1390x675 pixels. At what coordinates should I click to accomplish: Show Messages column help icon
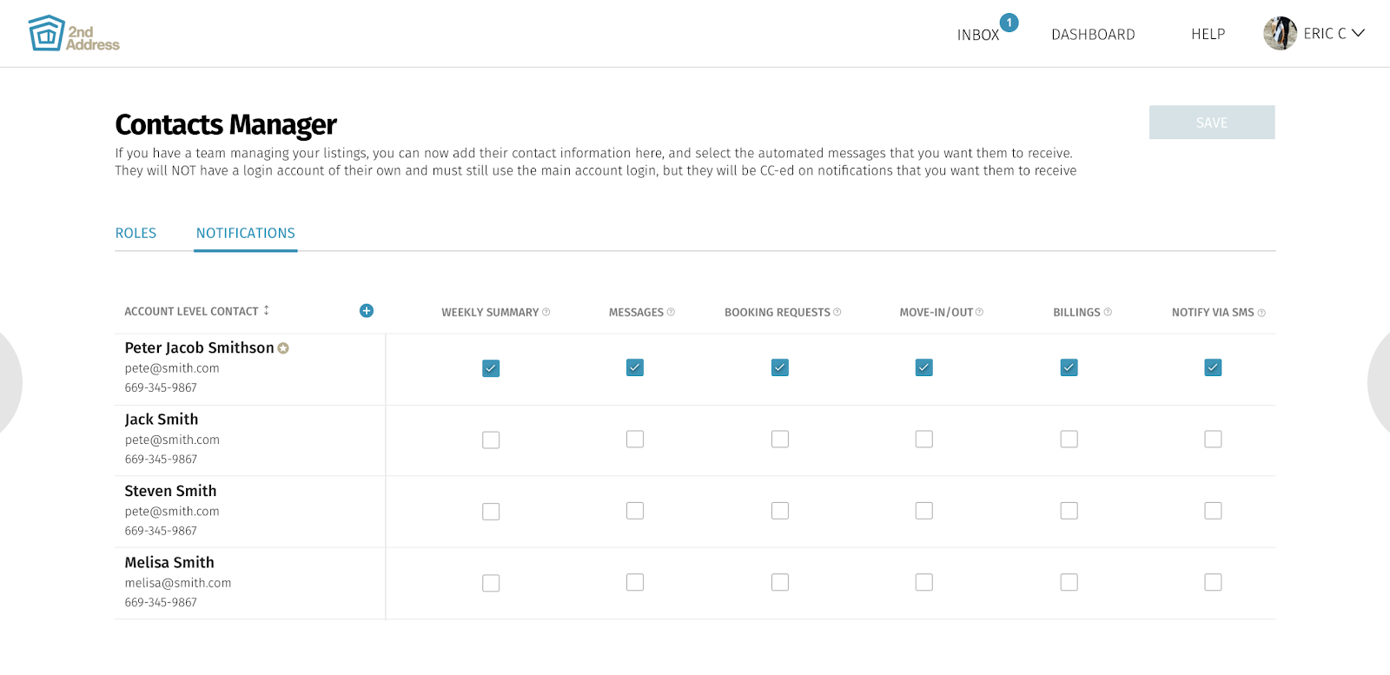671,312
